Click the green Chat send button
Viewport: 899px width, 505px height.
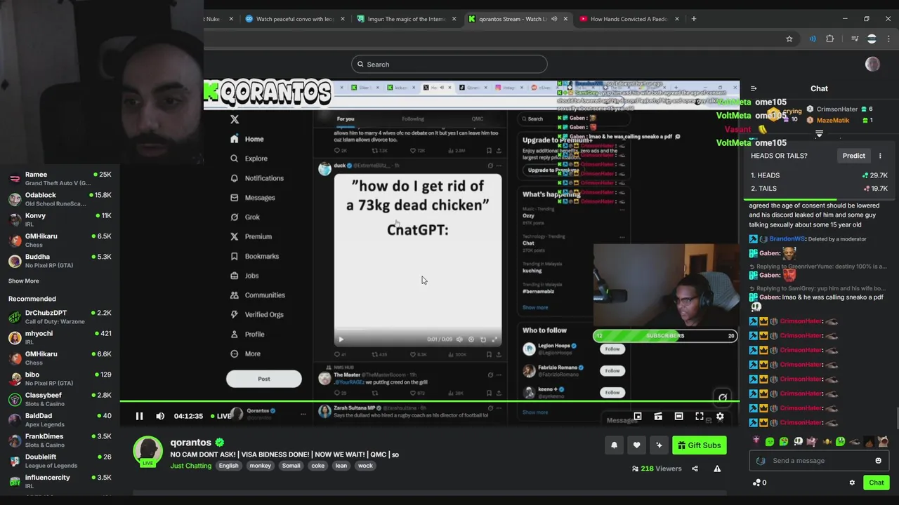(877, 483)
